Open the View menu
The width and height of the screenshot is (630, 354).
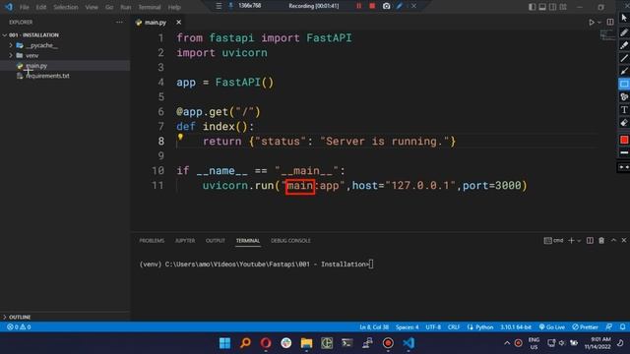[92, 7]
